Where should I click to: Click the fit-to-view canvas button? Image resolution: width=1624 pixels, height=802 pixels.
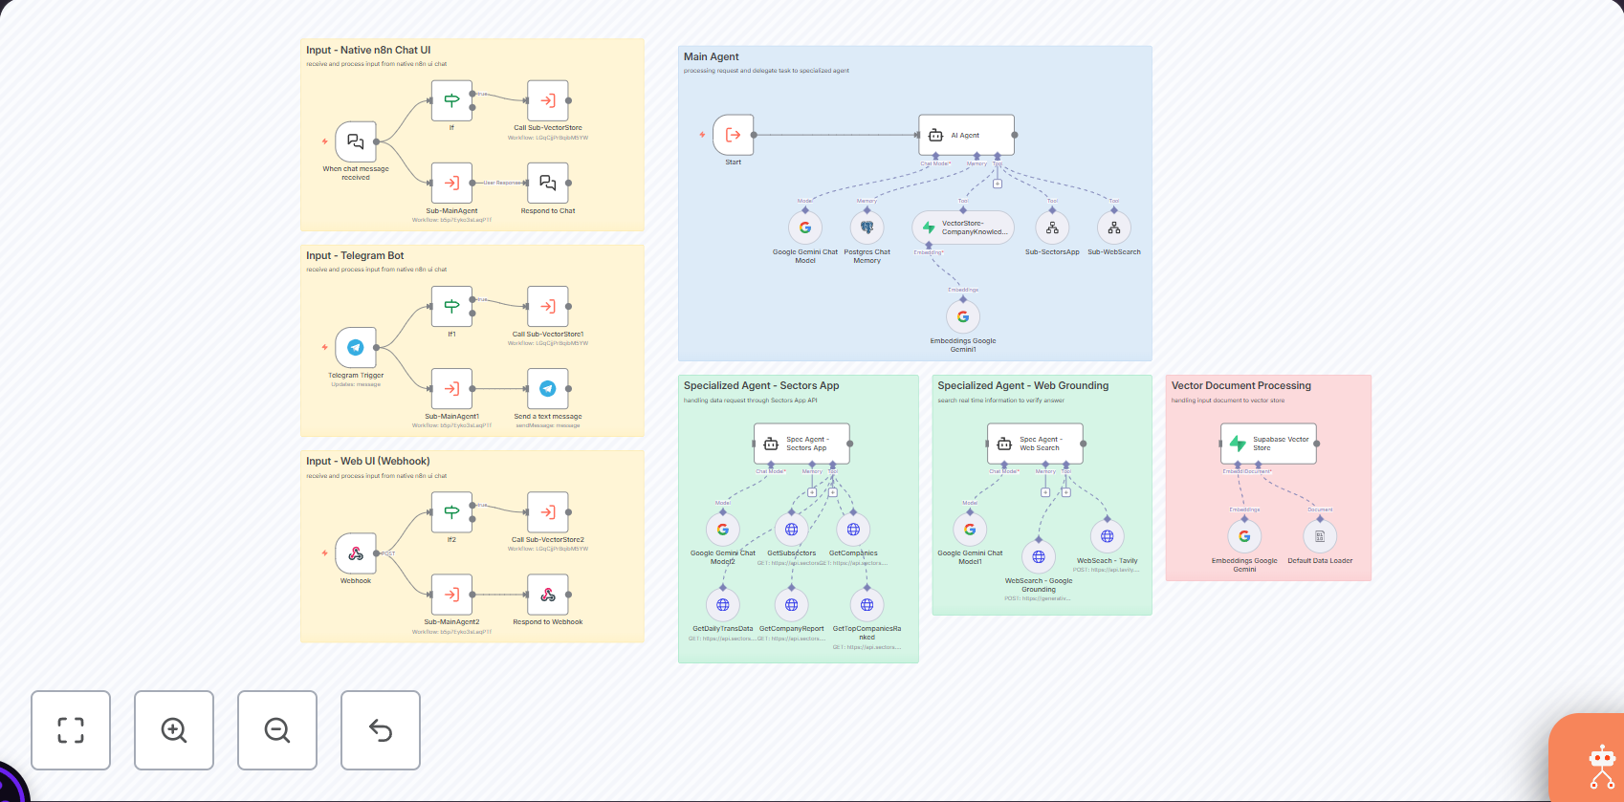(71, 730)
